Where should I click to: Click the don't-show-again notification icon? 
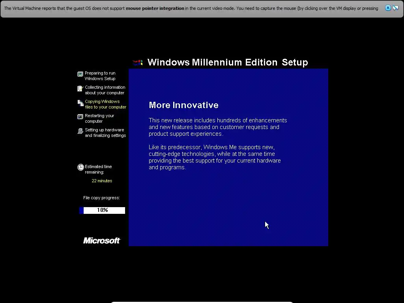(x=395, y=8)
